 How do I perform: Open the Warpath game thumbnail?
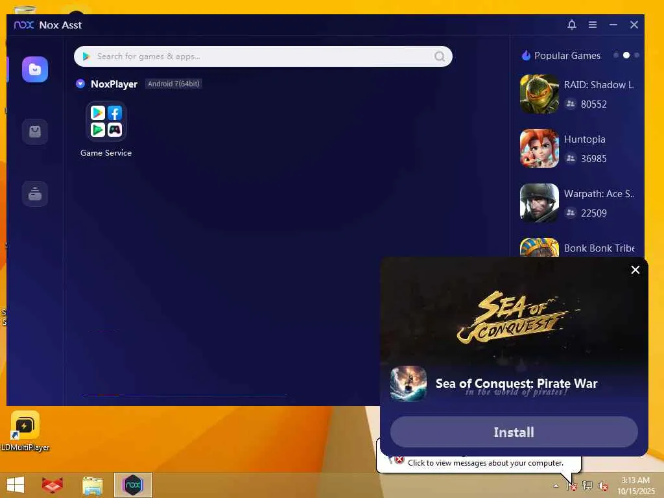pyautogui.click(x=539, y=203)
